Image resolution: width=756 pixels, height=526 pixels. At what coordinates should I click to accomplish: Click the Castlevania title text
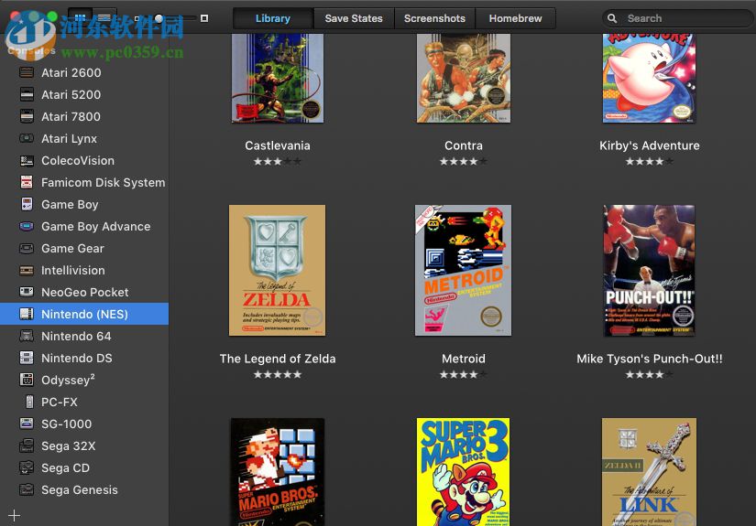point(278,145)
